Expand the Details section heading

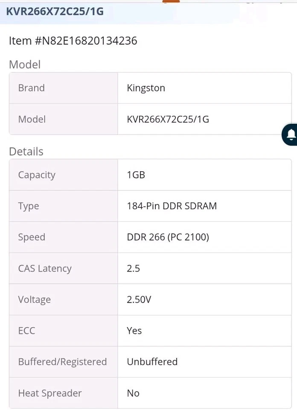click(x=26, y=152)
